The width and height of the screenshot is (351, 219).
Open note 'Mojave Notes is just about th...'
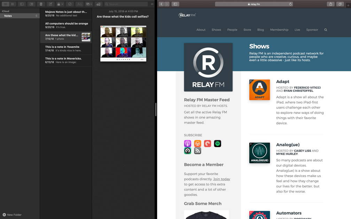pos(66,14)
